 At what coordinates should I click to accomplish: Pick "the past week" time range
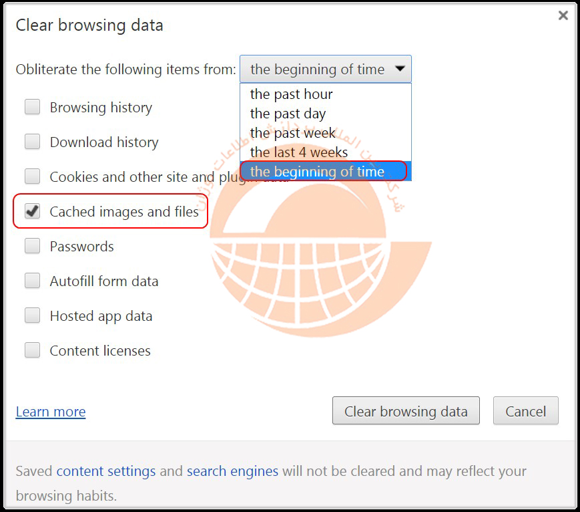(292, 133)
